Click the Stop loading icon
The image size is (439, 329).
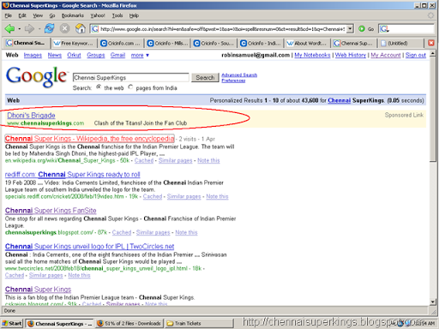[65, 28]
